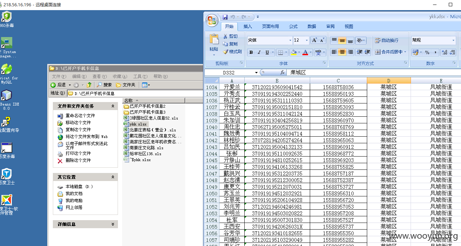Click Merge and Center (合并后居中)
The image size is (461, 246).
click(389, 52)
